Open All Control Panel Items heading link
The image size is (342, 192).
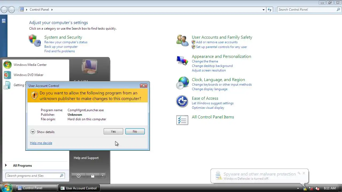click(213, 117)
